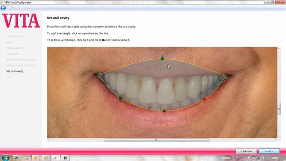286x161 pixels.
Task: Select the red control rectangle on lower lip
Action: (205, 99)
